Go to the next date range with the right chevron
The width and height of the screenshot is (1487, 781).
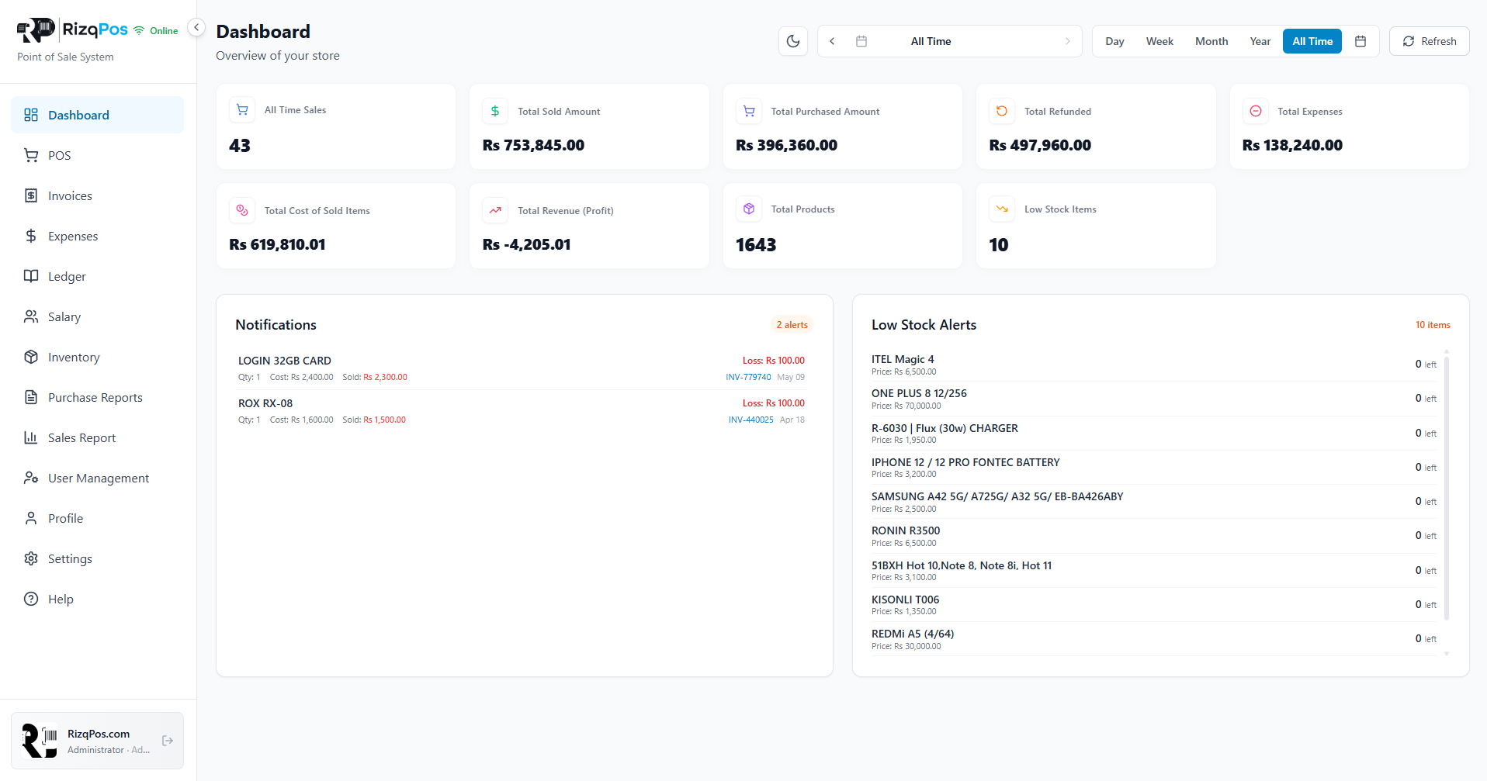(x=1068, y=41)
